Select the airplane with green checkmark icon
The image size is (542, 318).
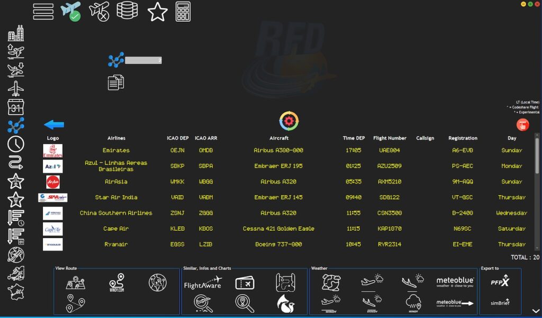coord(71,12)
